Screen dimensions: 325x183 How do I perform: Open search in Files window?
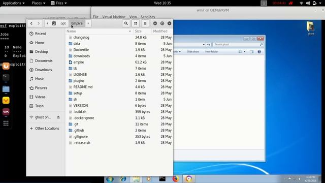click(126, 23)
